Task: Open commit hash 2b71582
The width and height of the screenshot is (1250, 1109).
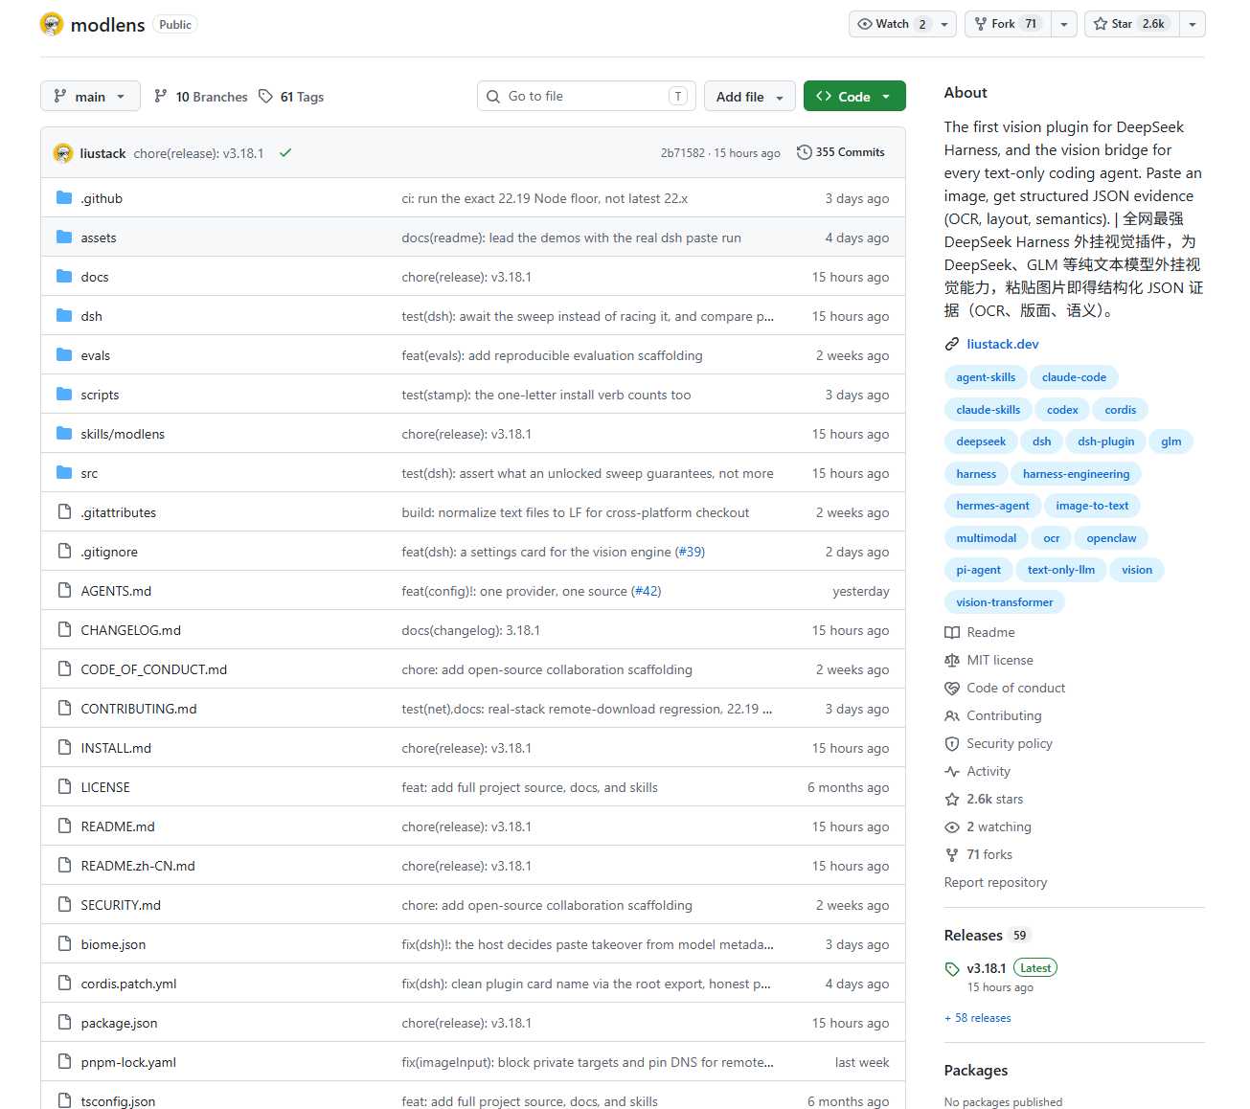Action: (x=682, y=153)
